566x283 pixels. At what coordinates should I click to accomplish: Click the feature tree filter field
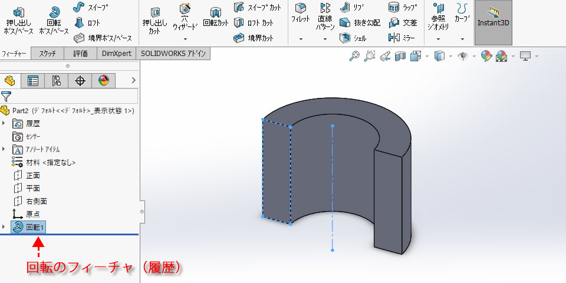point(70,96)
